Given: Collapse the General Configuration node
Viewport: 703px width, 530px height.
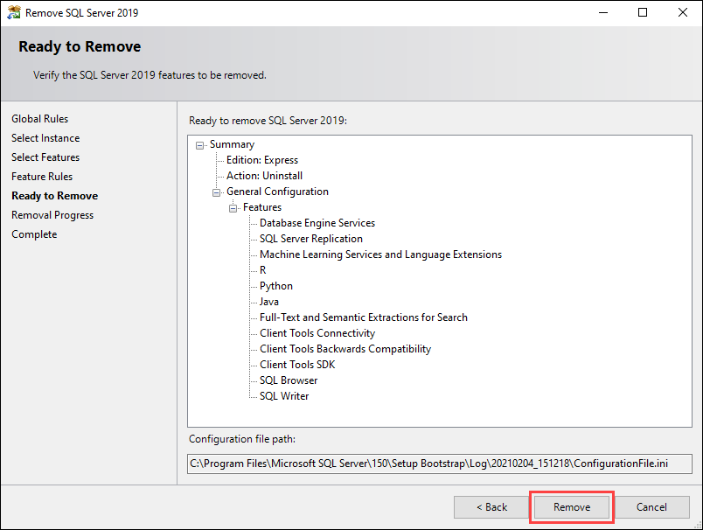Looking at the screenshot, I should pyautogui.click(x=217, y=192).
